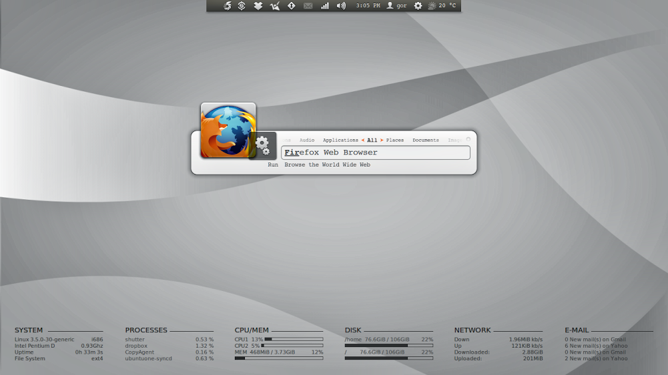The height and width of the screenshot is (375, 668).
Task: Click the dropbox process row
Action: [169, 346]
